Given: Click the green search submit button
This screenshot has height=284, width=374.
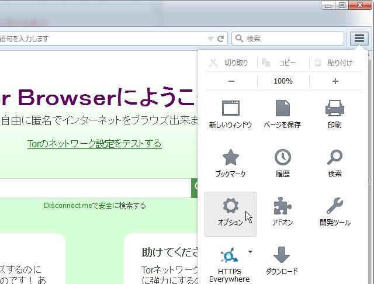Looking at the screenshot, I should [195, 188].
